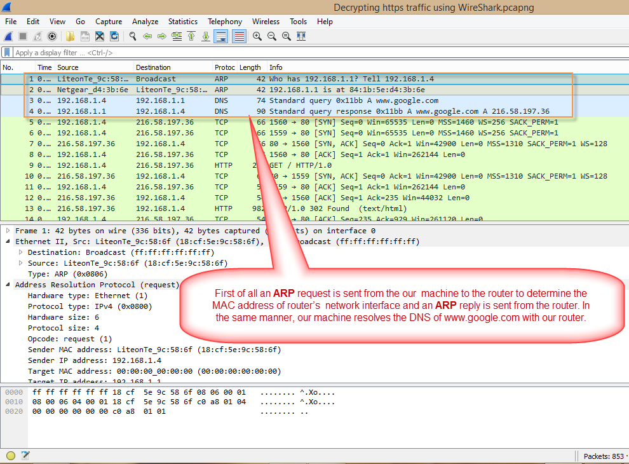Open the Go menu

[80, 22]
